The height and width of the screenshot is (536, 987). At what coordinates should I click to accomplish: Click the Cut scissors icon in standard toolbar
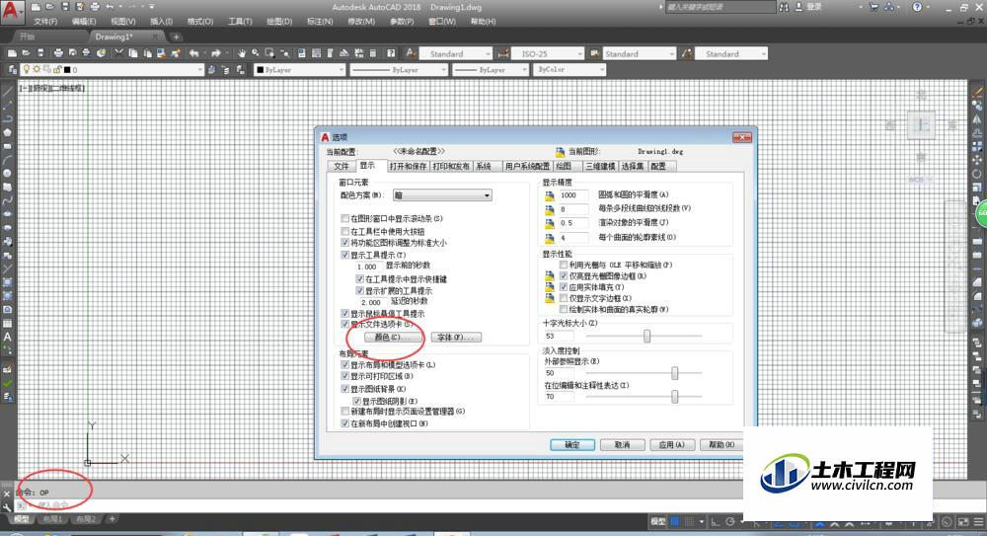click(x=118, y=53)
